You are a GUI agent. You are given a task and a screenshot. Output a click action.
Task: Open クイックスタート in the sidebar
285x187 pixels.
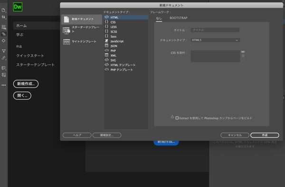[x=30, y=56]
